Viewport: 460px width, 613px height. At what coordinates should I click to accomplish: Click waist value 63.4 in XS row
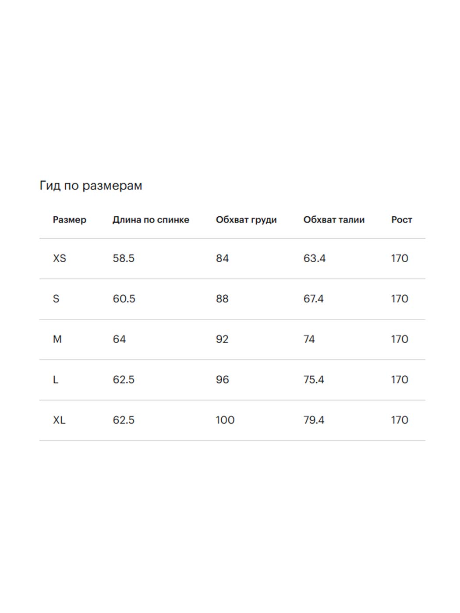tap(314, 258)
